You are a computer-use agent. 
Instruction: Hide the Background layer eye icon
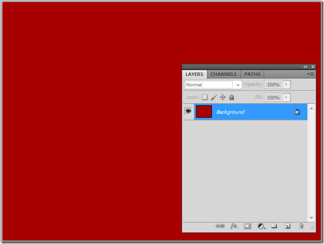click(x=188, y=111)
